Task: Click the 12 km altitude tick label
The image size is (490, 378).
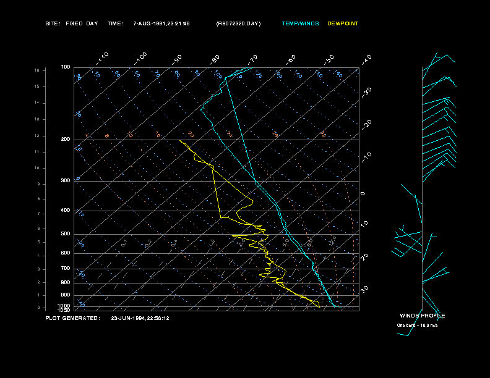Action: pos(37,136)
